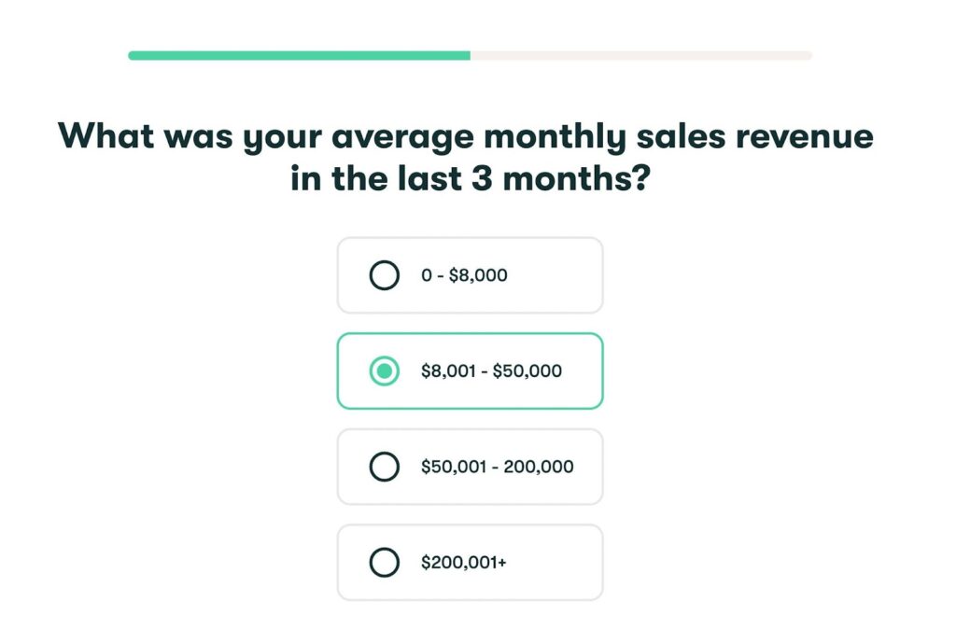Select the "$200,001+" radio button
This screenshot has height=629, width=956.
pyautogui.click(x=384, y=562)
